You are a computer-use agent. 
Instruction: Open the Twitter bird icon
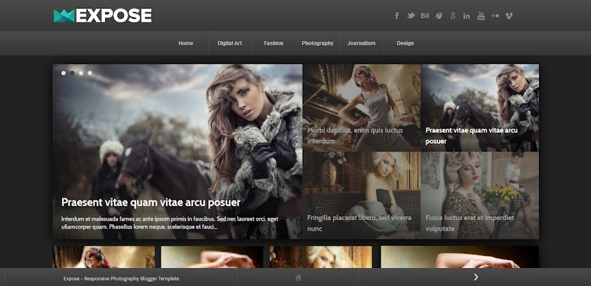coord(411,16)
